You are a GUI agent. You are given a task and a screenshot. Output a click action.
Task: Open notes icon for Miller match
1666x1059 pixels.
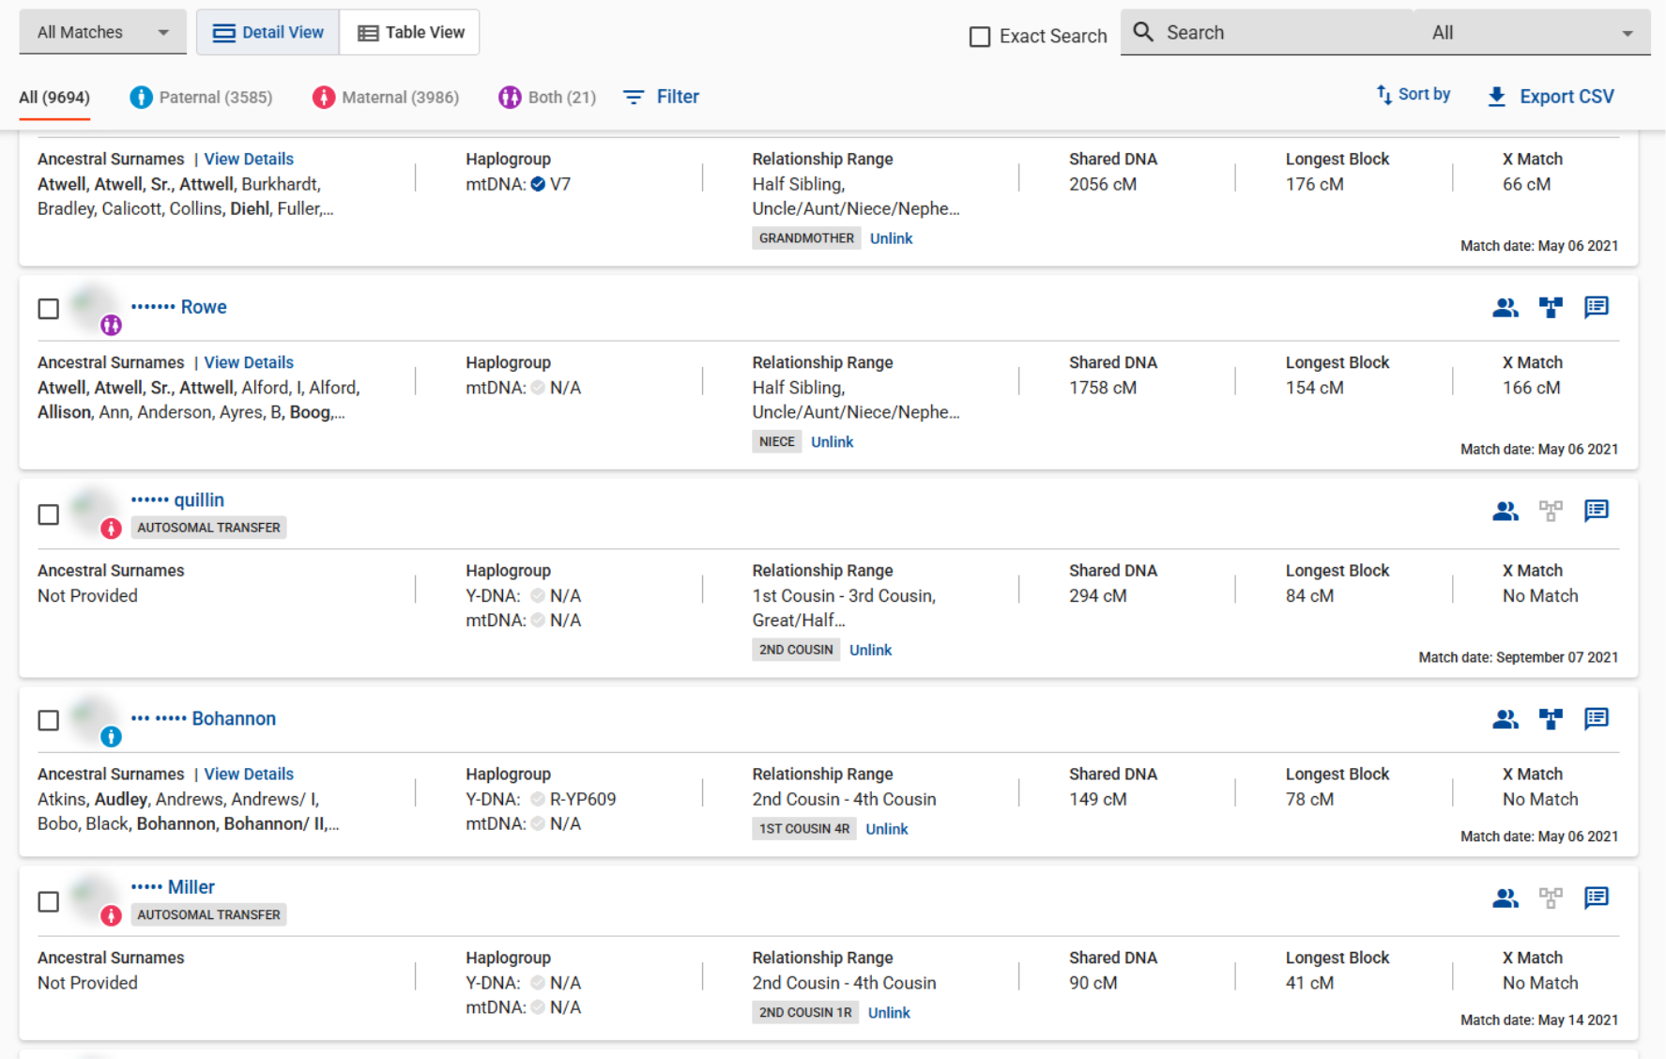[1596, 898]
